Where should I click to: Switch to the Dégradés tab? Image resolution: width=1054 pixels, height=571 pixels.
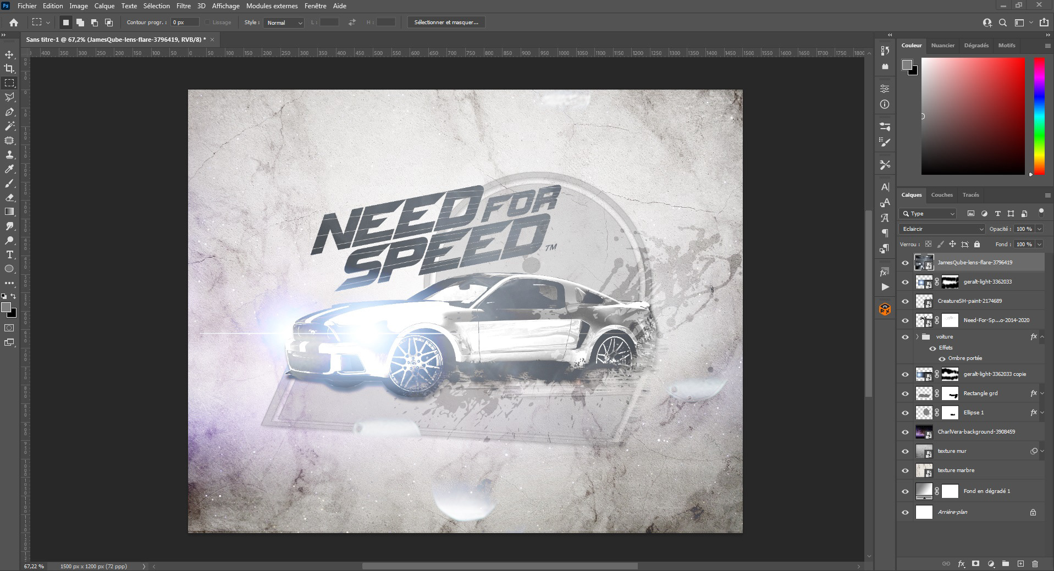[x=976, y=46]
